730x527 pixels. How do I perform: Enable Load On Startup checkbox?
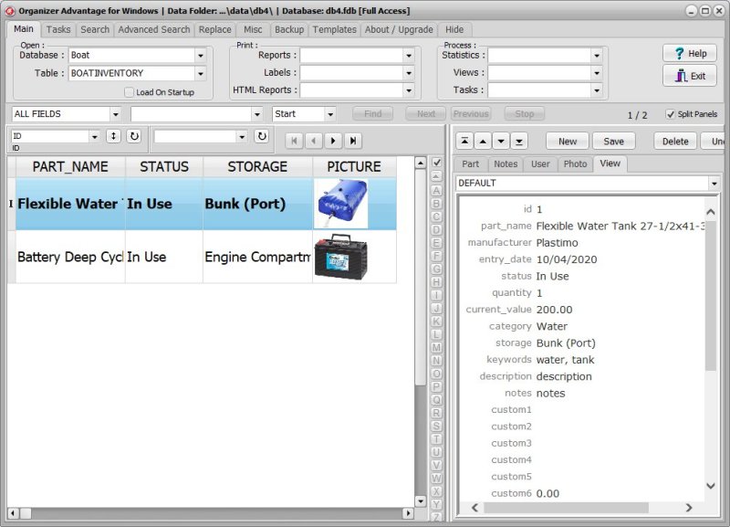(129, 92)
